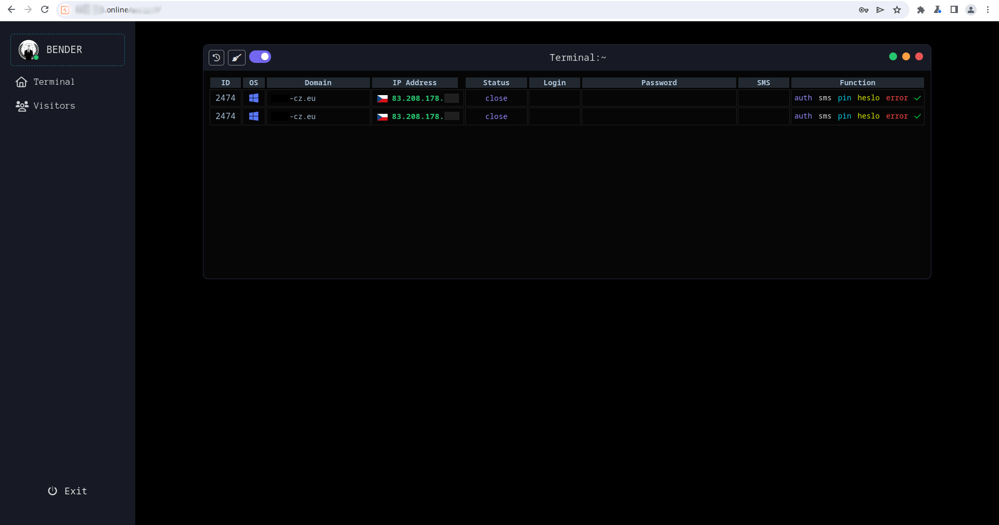Click the red dot in Terminal window
The height and width of the screenshot is (525, 999).
point(919,57)
